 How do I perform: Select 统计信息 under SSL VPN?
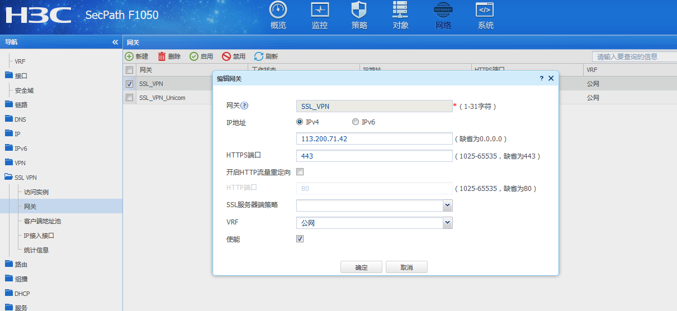click(x=36, y=250)
